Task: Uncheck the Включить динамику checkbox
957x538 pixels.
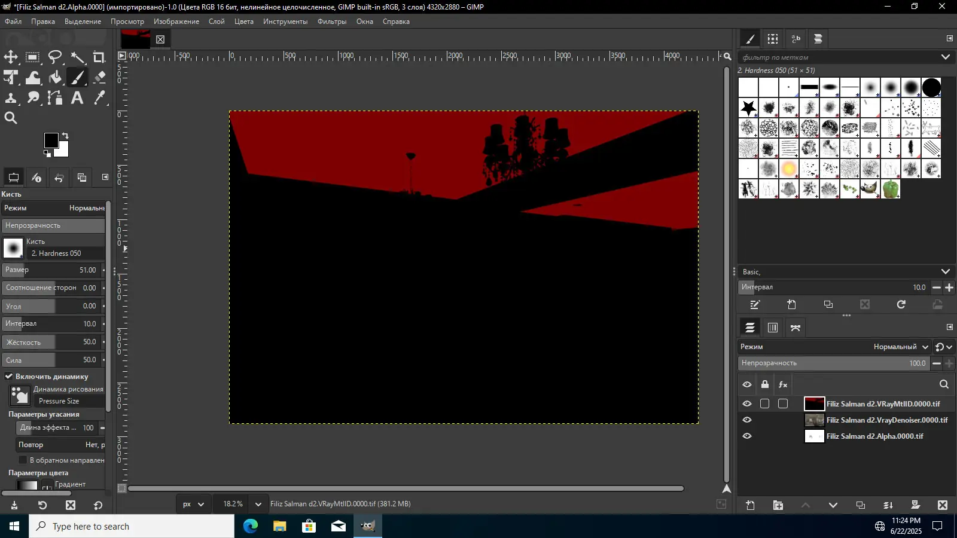Action: click(9, 377)
